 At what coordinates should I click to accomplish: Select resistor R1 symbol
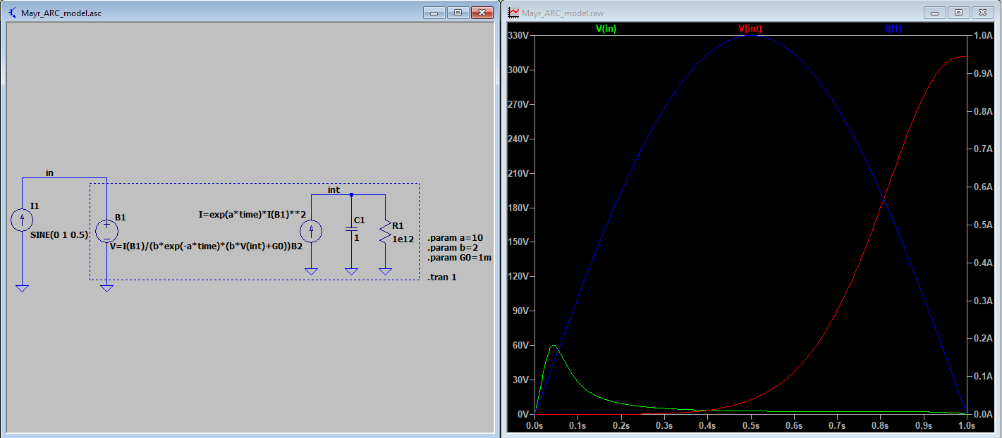pos(385,232)
